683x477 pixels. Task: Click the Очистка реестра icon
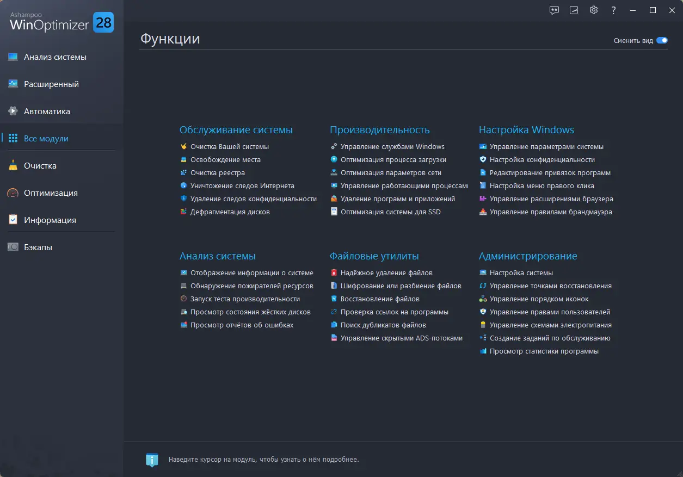(183, 173)
